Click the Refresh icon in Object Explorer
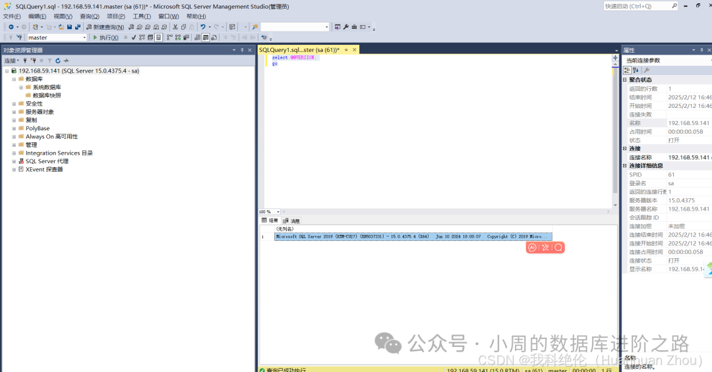The width and height of the screenshot is (712, 372). (x=57, y=61)
